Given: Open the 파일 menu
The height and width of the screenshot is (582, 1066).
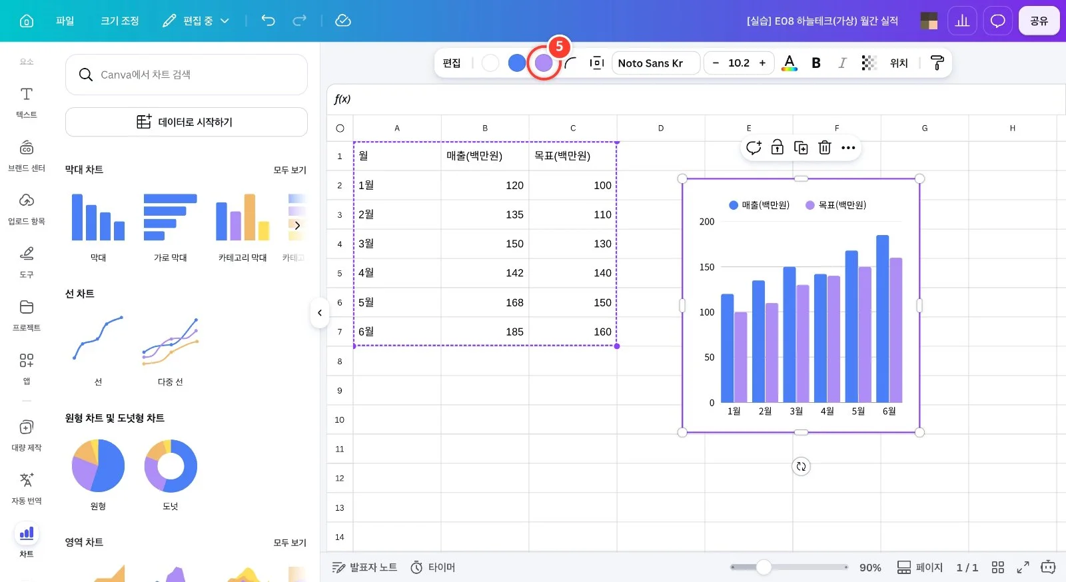Looking at the screenshot, I should pyautogui.click(x=65, y=21).
